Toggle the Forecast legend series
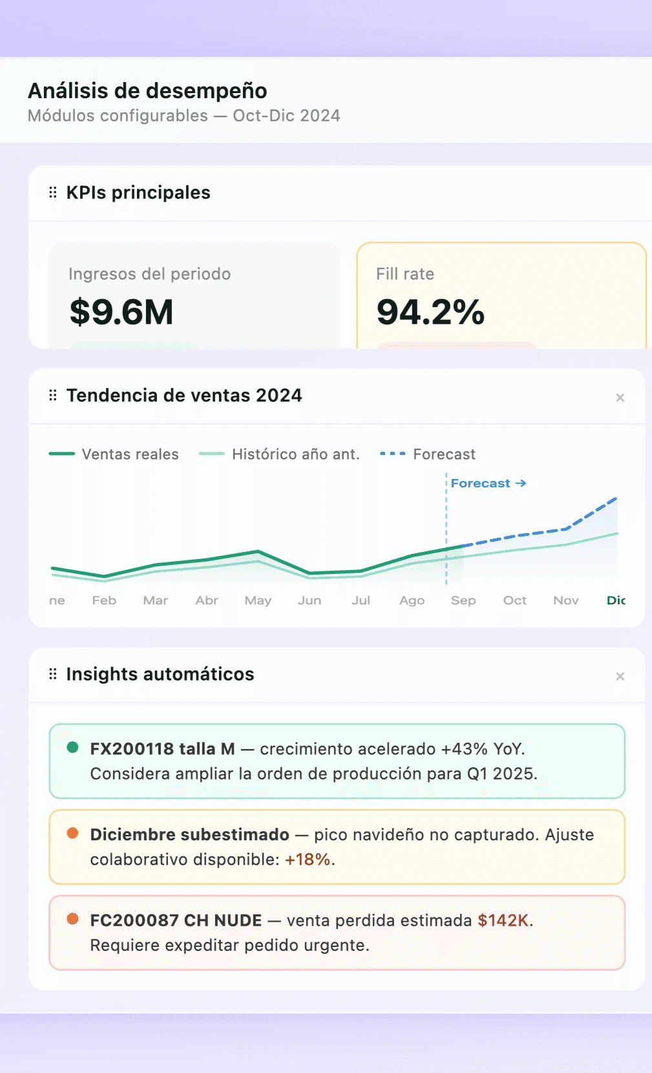Viewport: 652px width, 1073px height. click(x=428, y=454)
